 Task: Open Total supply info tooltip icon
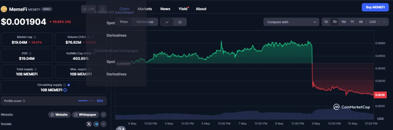36,69
